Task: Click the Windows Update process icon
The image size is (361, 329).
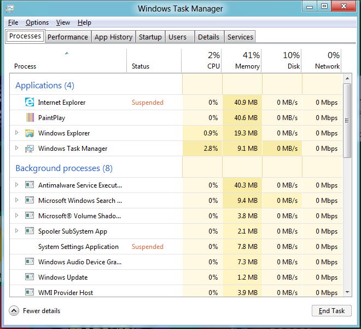Action: click(30, 276)
